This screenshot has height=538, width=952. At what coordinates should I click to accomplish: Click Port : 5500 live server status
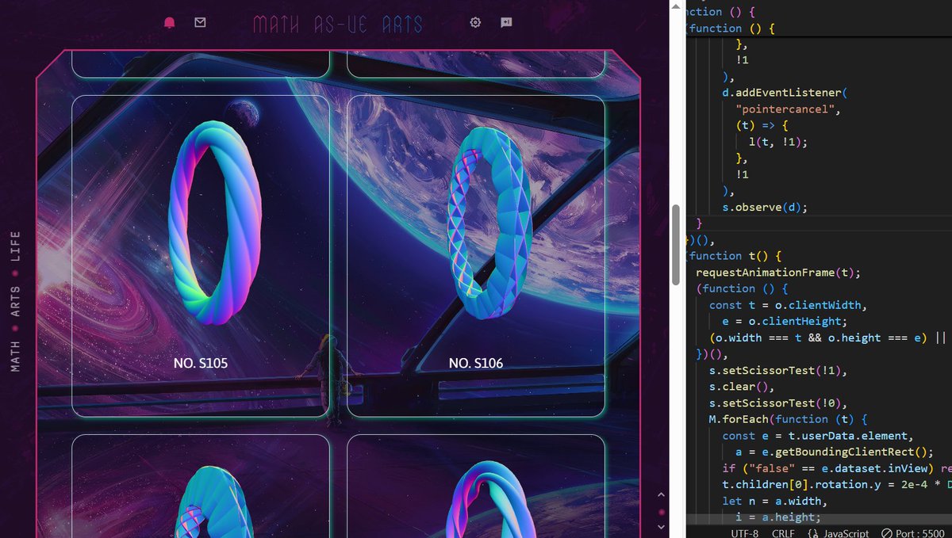tap(914, 533)
